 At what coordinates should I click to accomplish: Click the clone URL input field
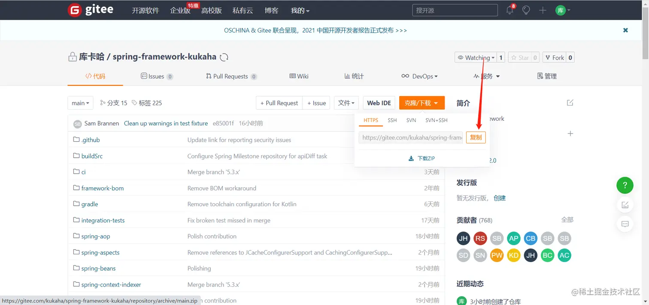(x=411, y=137)
